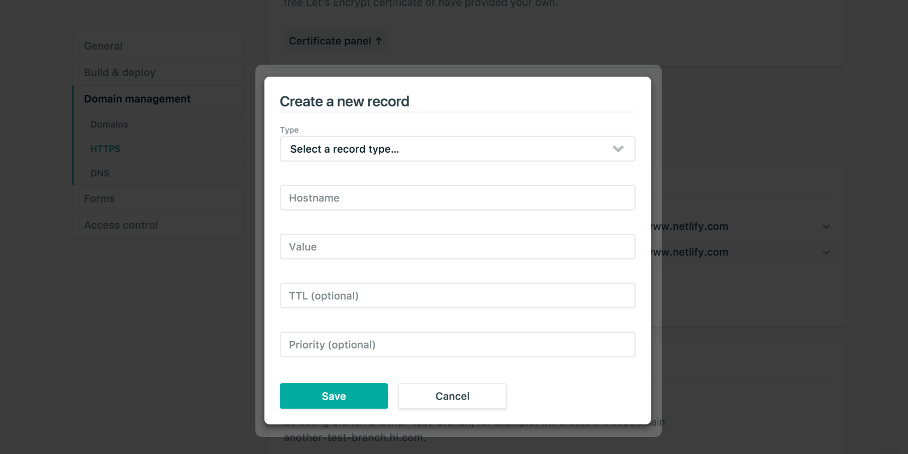Save the new DNS record
Screen dimensions: 908x454
tap(334, 396)
